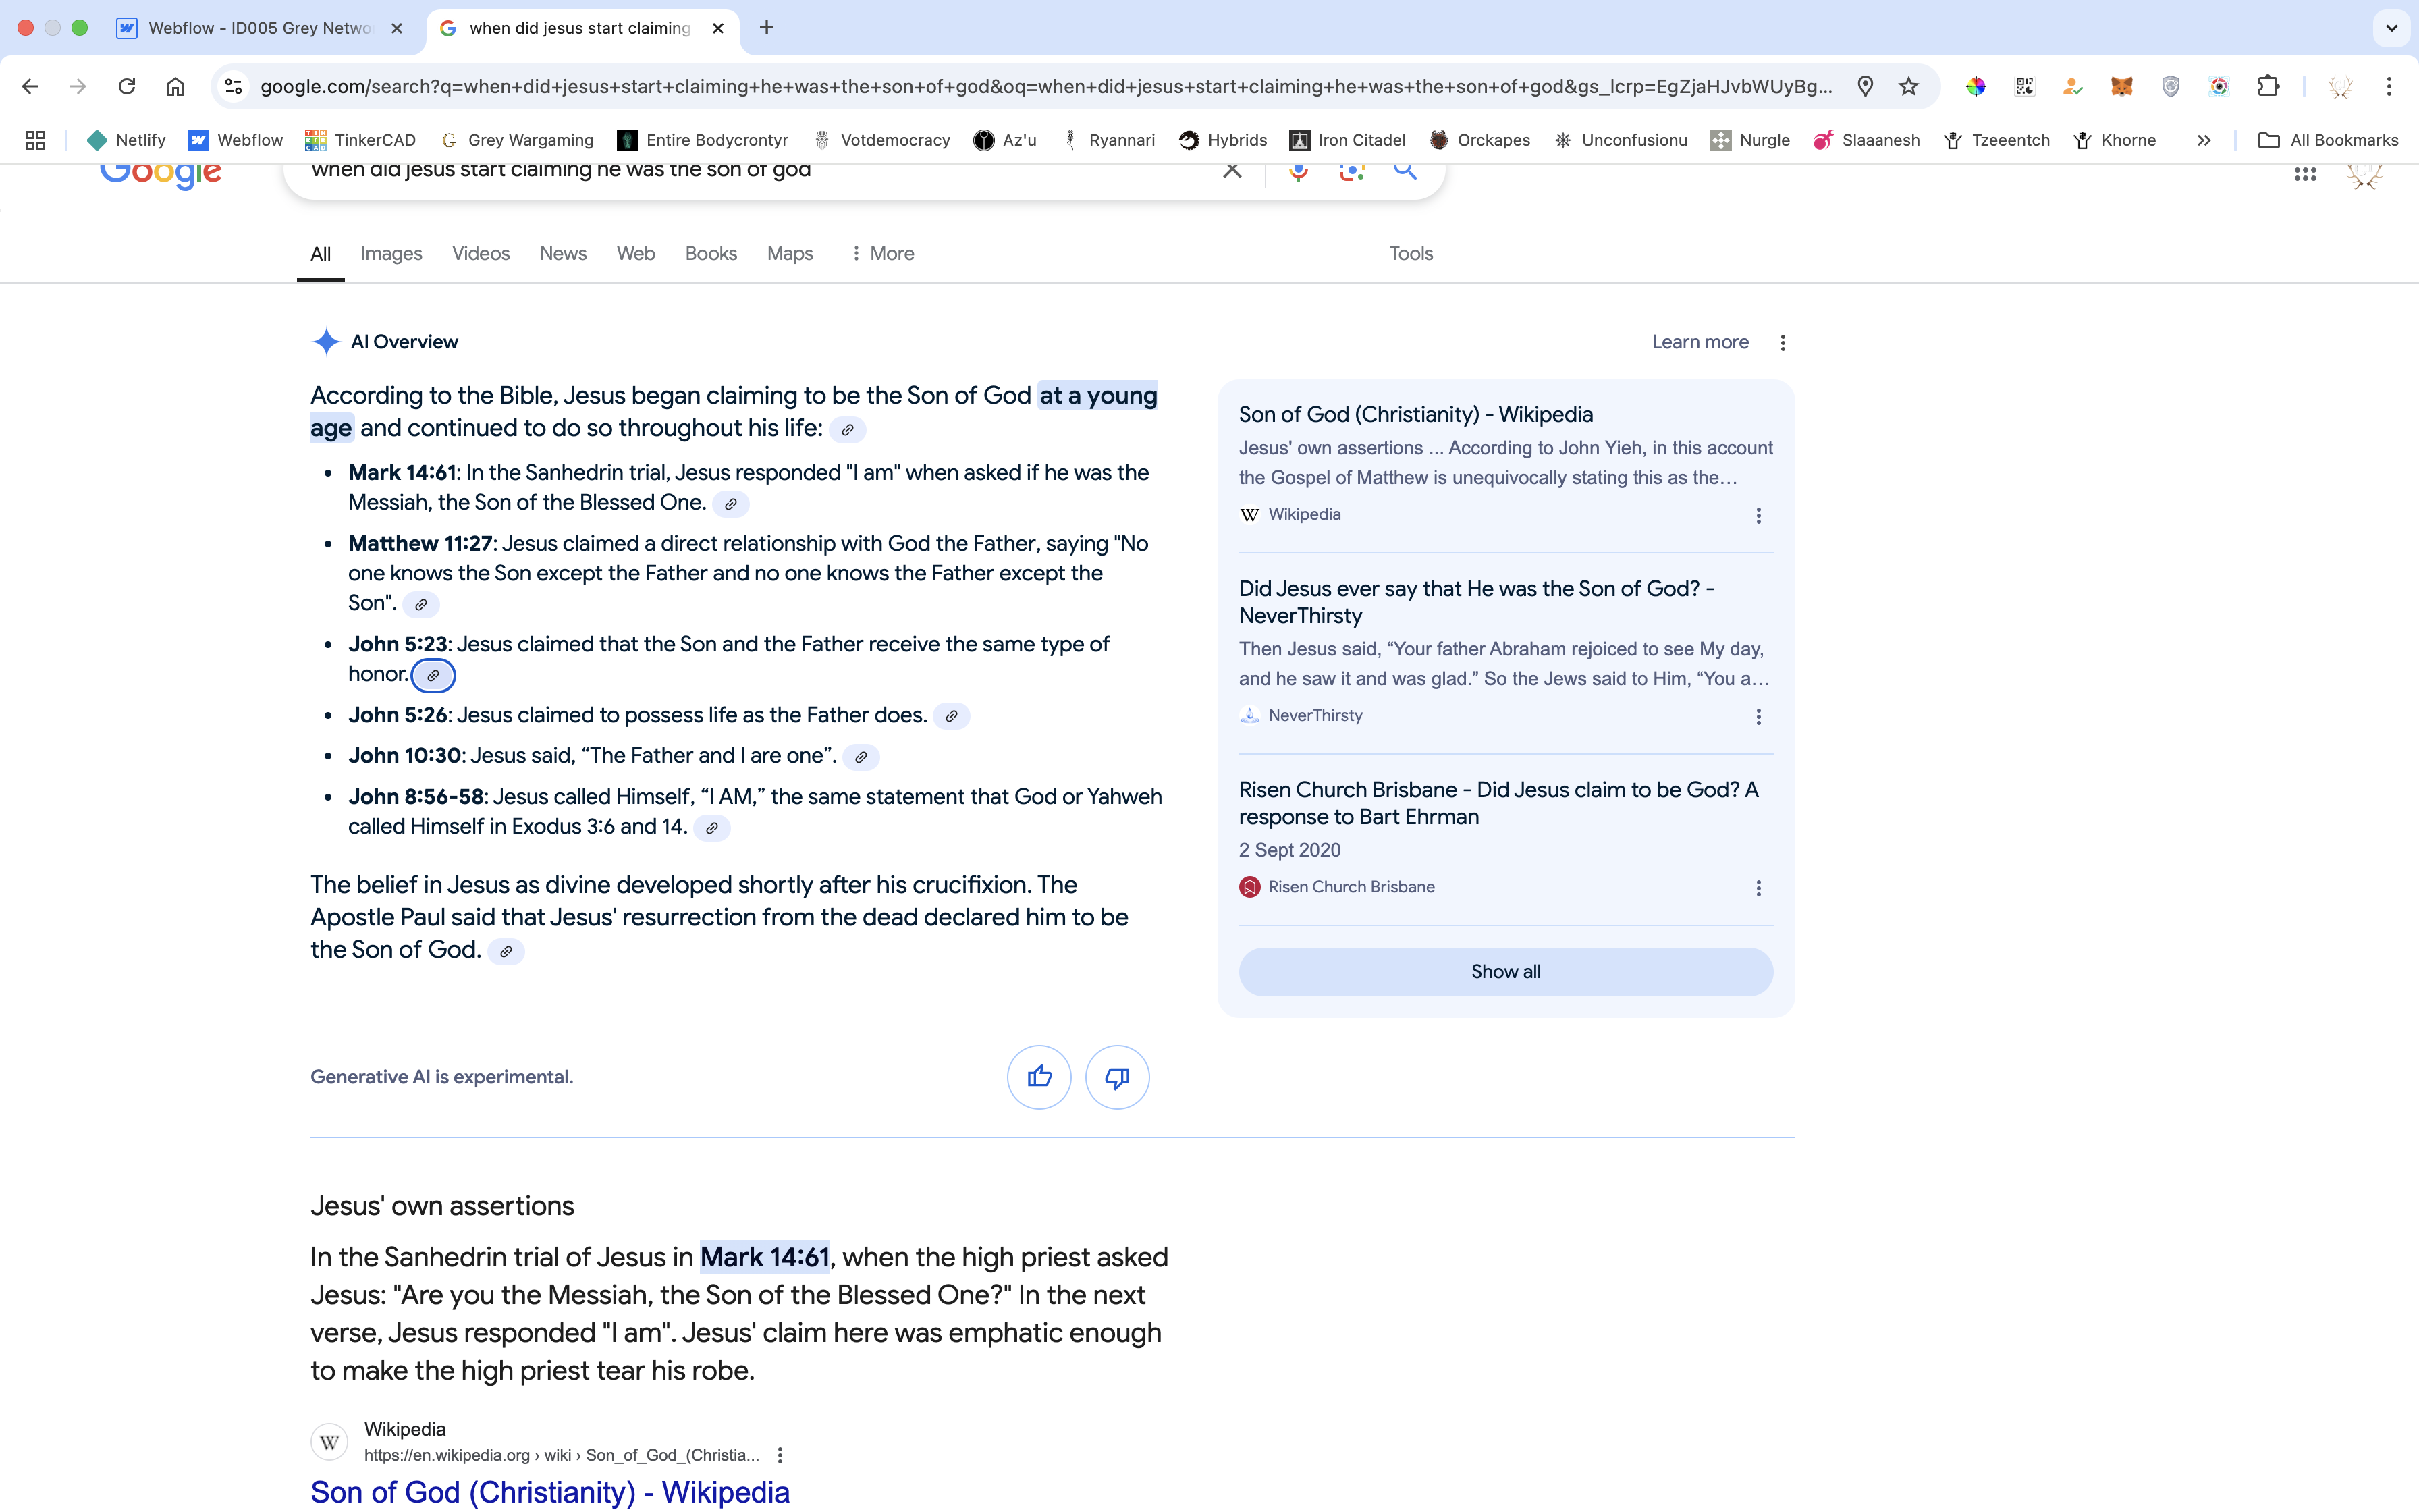This screenshot has width=2419, height=1512.
Task: Show hidden bookmarks overflow chevron
Action: [x=2203, y=141]
